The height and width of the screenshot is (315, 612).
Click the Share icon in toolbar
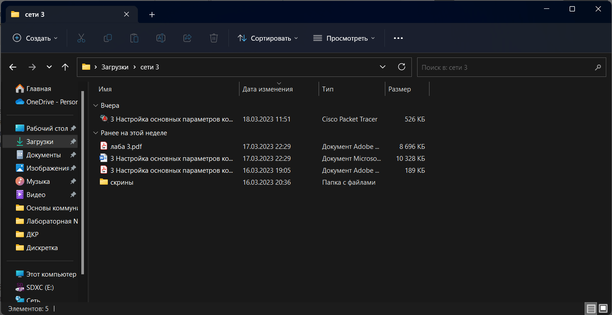(187, 38)
